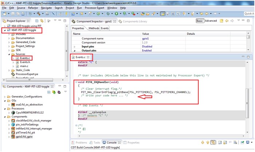The image size is (255, 152).
Task: Open the File menu
Action: coord(4,8)
